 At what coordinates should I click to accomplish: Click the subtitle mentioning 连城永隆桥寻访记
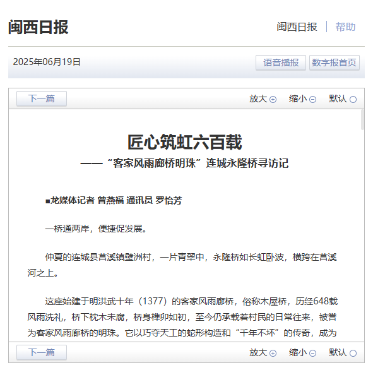[184, 164]
